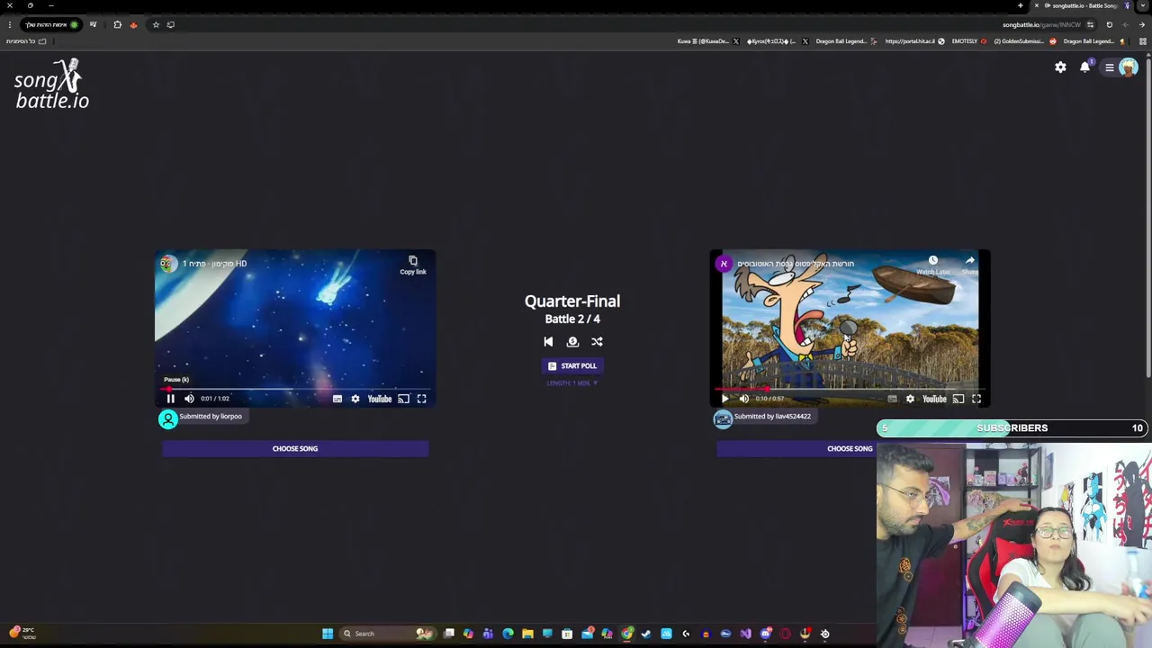The image size is (1152, 648).
Task: Click the browser address bar URL
Action: [1041, 25]
